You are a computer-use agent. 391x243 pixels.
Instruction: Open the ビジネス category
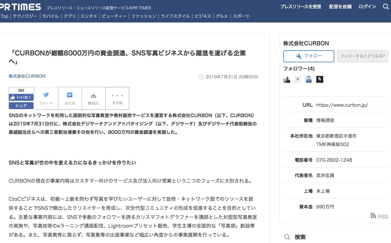coord(203,16)
